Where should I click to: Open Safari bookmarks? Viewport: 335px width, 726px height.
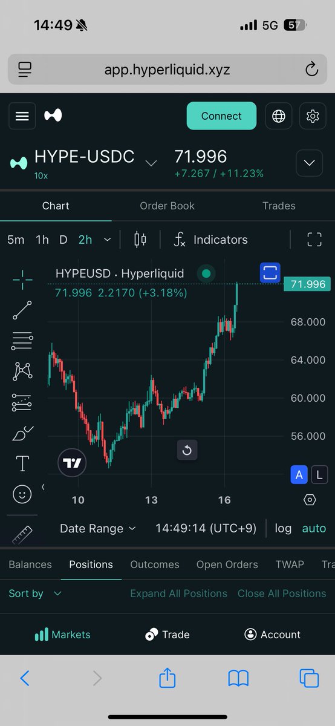238,679
